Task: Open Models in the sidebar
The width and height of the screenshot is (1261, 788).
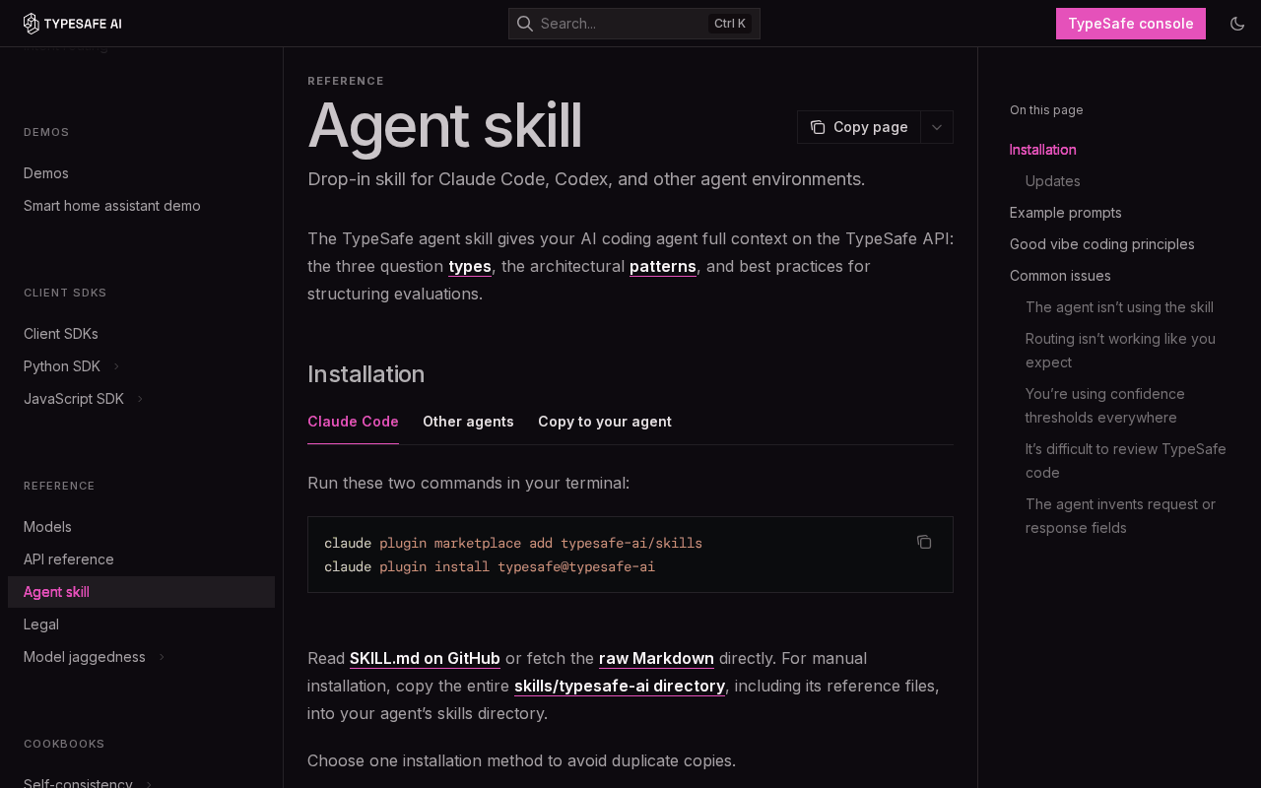Action: pyautogui.click(x=141, y=527)
